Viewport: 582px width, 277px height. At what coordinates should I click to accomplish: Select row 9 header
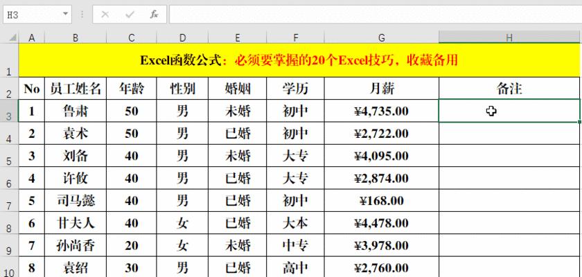tap(9, 245)
